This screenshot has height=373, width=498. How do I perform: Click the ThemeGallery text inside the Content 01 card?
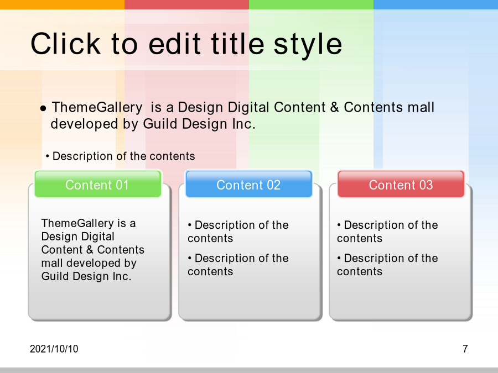tap(93, 250)
